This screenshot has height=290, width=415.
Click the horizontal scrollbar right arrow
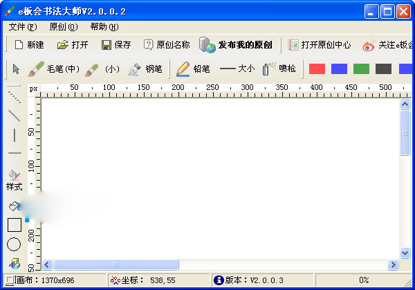[393, 264]
